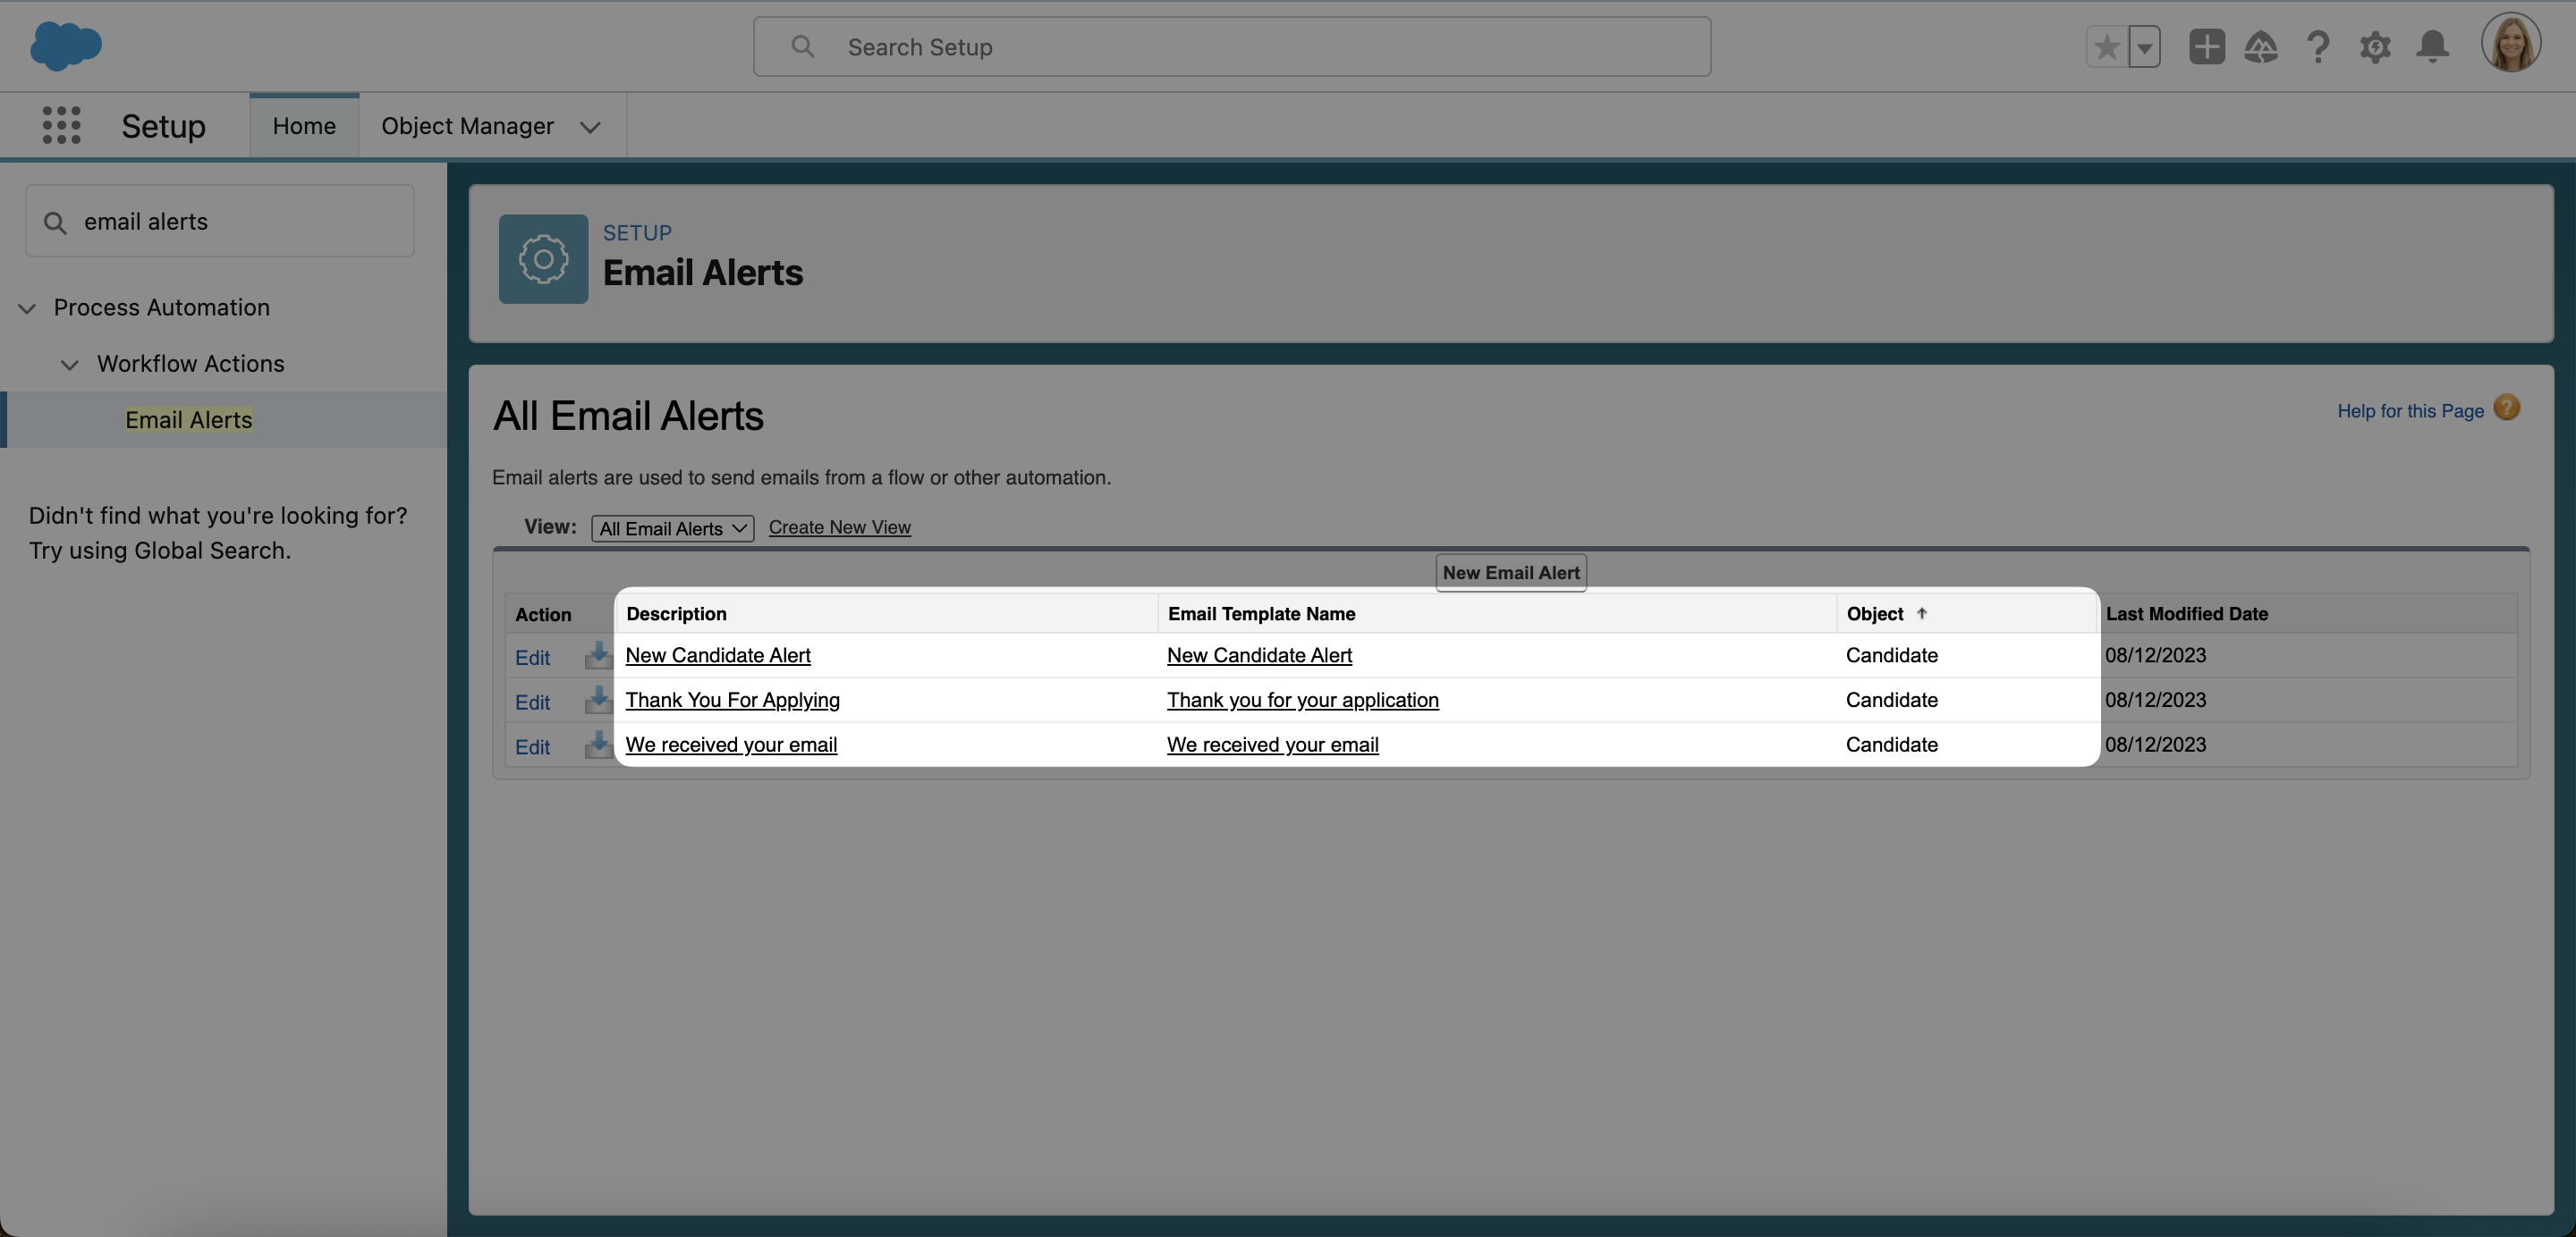
Task: Expand the Object Manager tab chevron
Action: point(590,127)
